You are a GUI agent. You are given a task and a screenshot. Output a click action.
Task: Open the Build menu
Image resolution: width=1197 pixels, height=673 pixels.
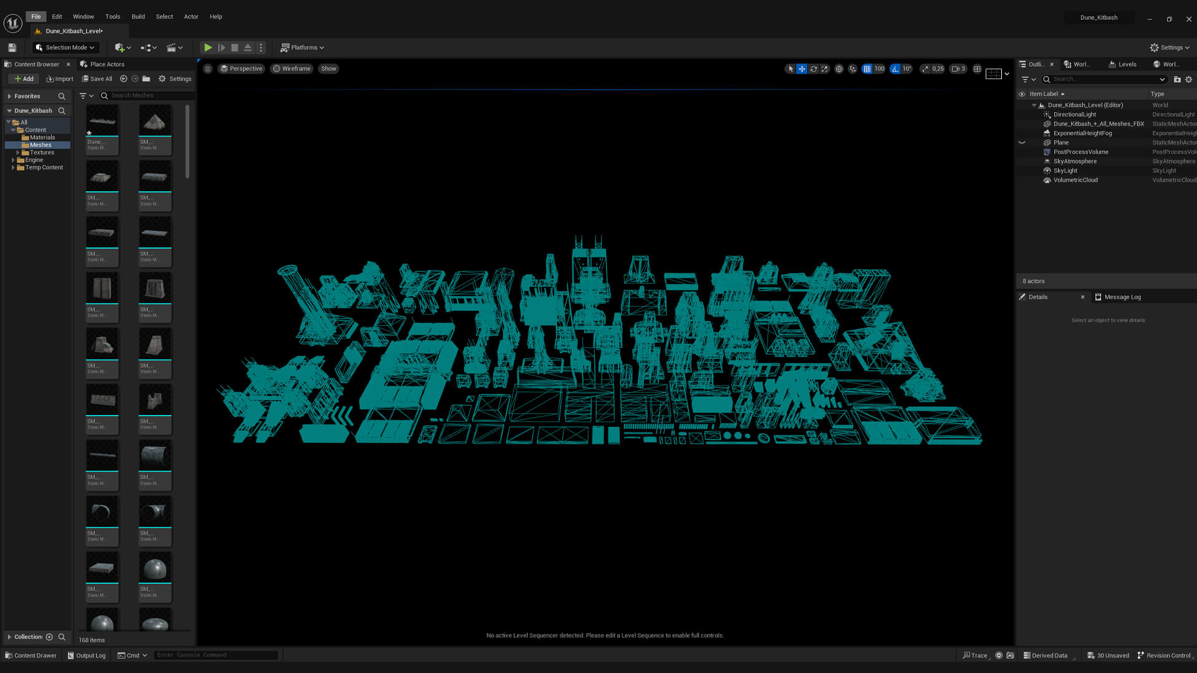(138, 17)
